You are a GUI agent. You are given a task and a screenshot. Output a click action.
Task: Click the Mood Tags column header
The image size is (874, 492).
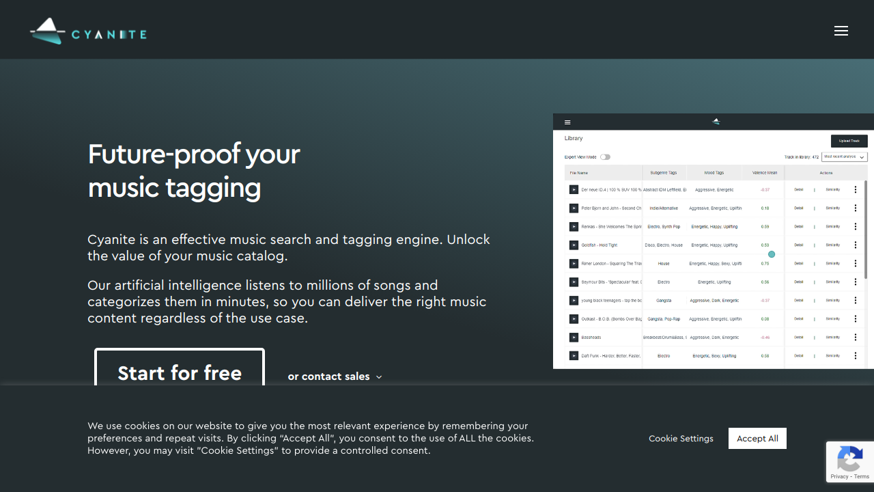coord(714,173)
